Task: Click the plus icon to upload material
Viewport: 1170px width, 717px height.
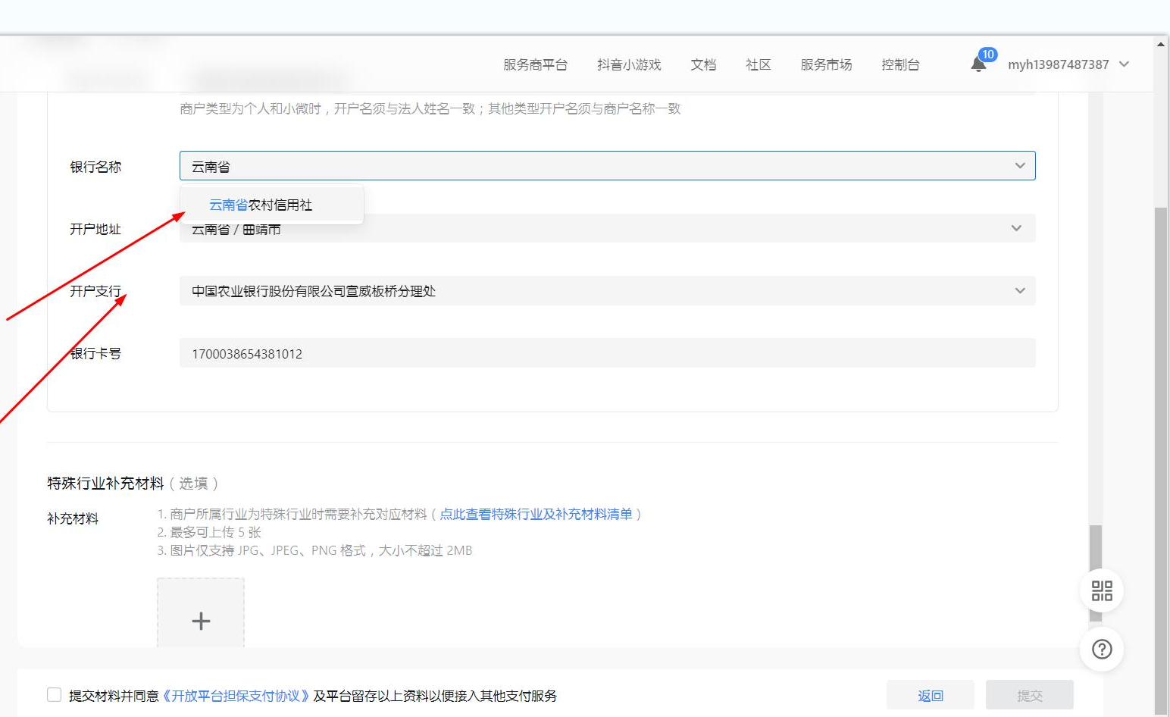Action: pyautogui.click(x=201, y=621)
